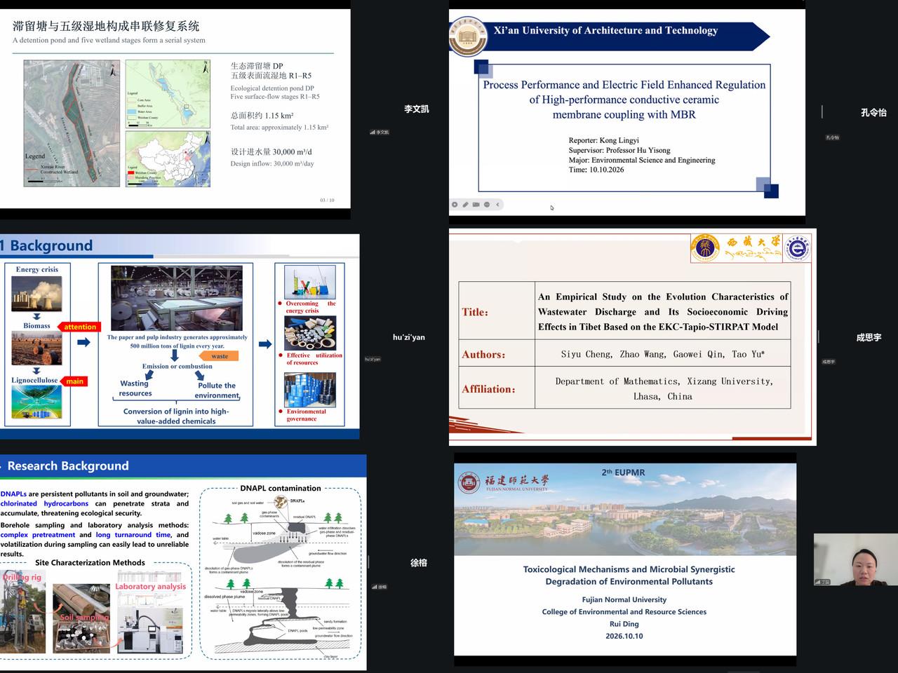Click "Reporter: Kong Lingyi" on the title slide

(x=604, y=140)
